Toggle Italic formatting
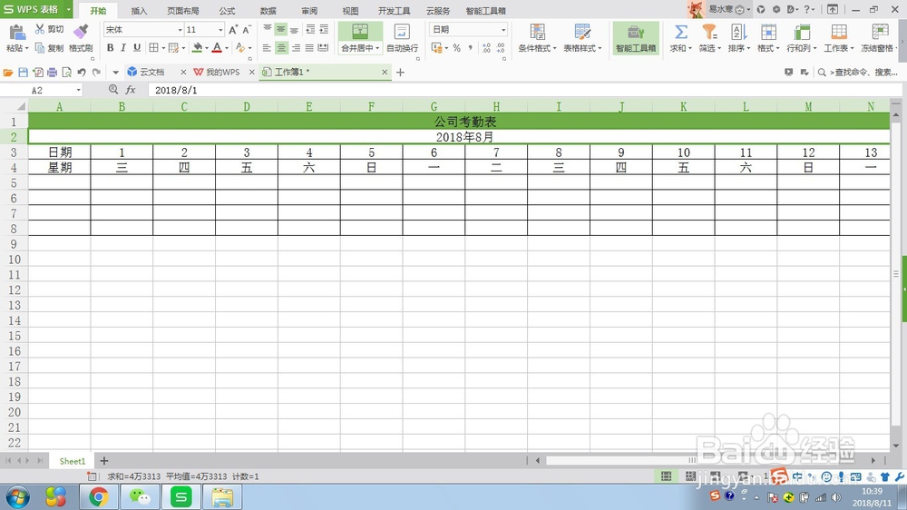Screen dimensions: 907x510 [x=123, y=48]
